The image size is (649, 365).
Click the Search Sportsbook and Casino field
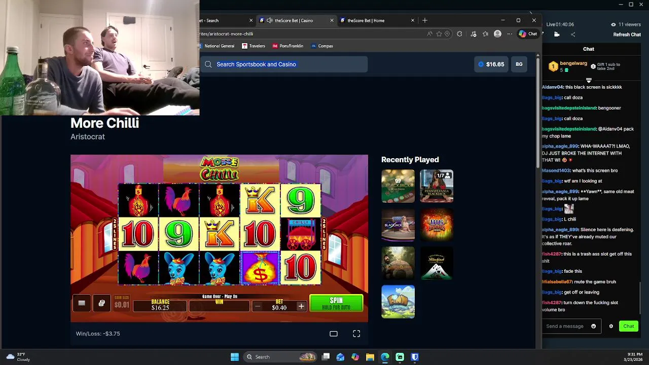pyautogui.click(x=284, y=64)
